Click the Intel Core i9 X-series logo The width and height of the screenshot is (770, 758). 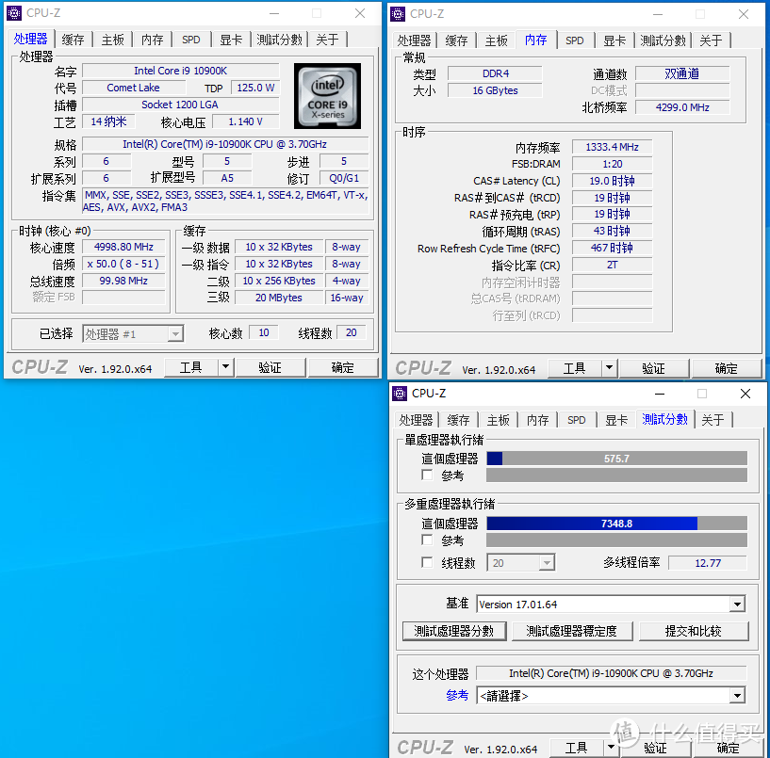(328, 96)
